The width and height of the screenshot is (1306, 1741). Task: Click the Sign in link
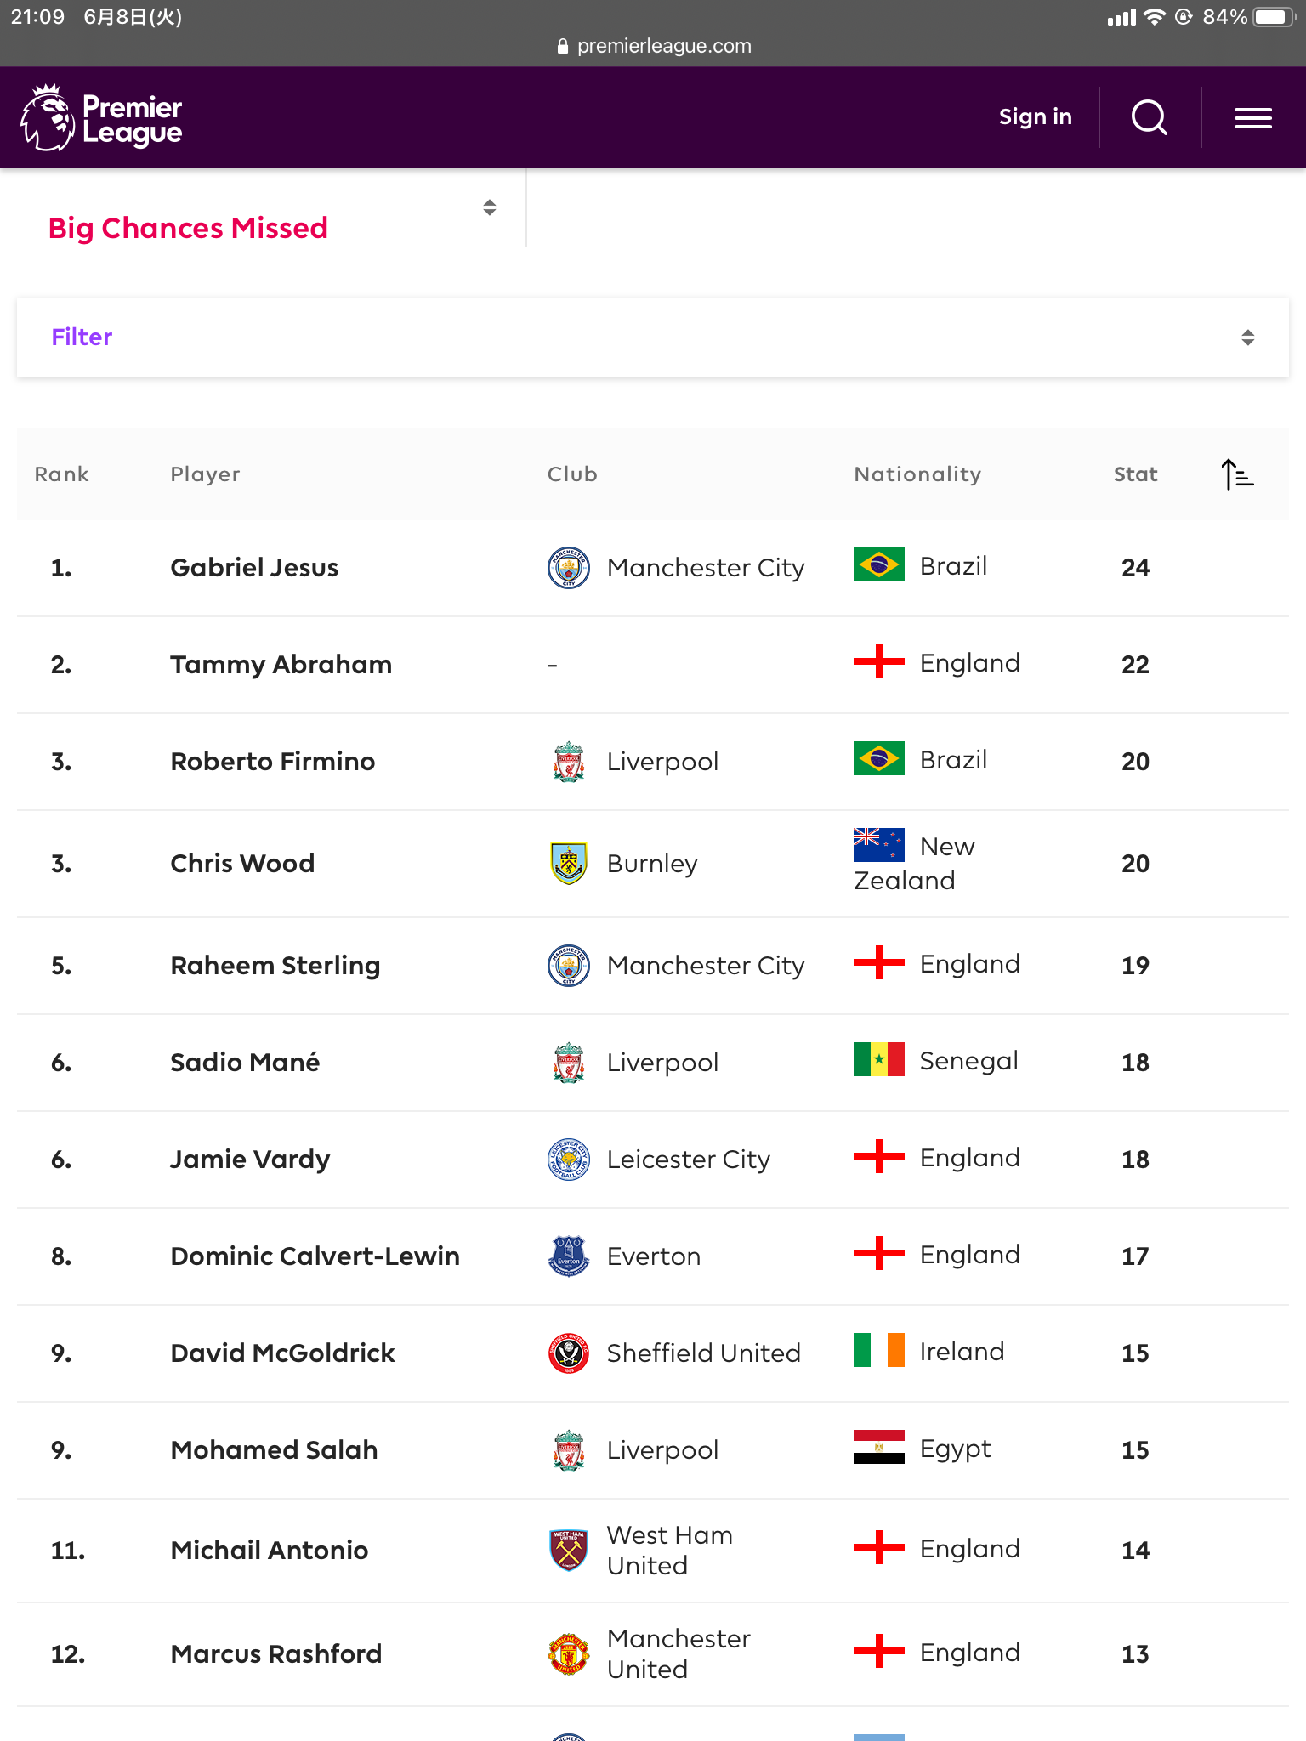1035,117
